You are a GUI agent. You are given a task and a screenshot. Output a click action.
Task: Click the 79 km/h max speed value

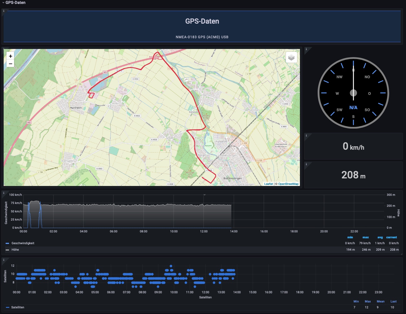coord(365,243)
